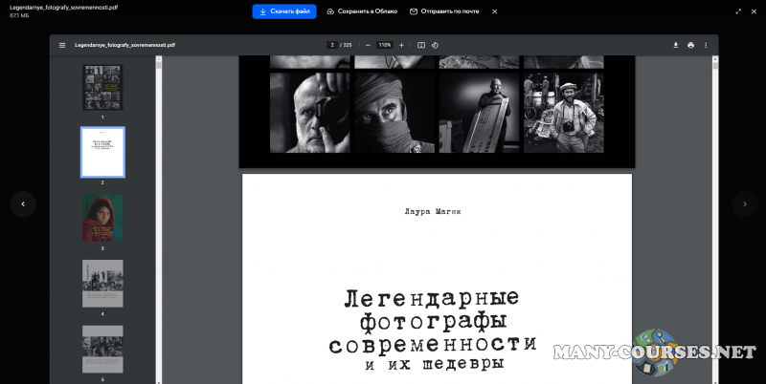The image size is (766, 384).
Task: Click Отправить по почте
Action: pos(443,11)
